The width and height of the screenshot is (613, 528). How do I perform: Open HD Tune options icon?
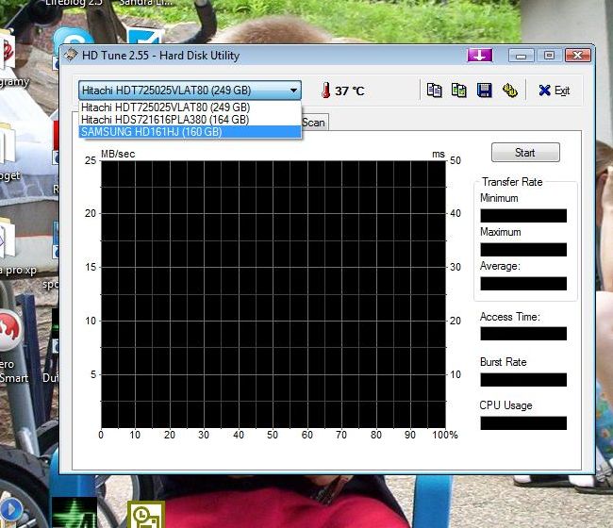click(x=510, y=91)
